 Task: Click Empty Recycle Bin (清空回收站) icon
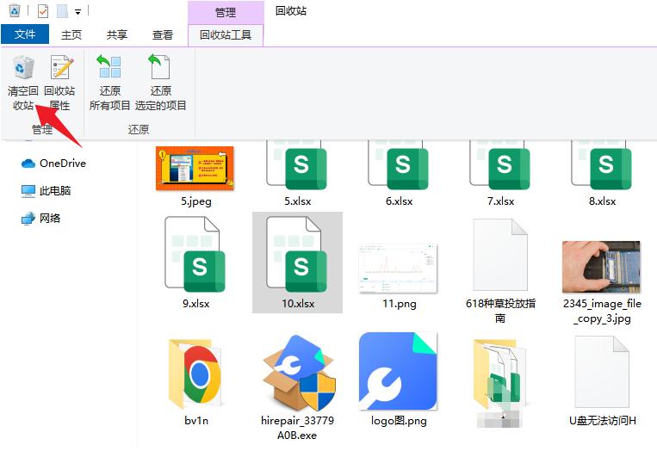click(x=23, y=68)
